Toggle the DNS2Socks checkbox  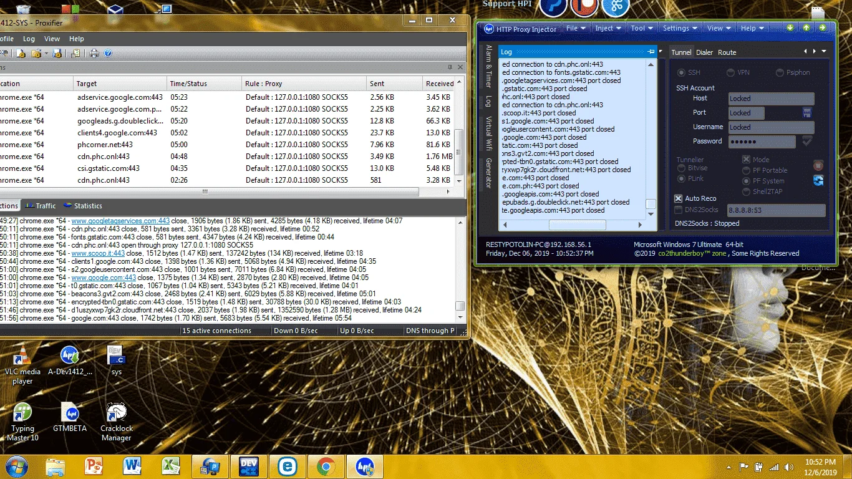click(x=679, y=210)
